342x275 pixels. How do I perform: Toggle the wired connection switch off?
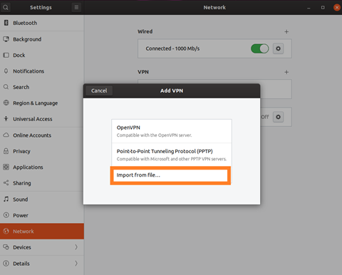click(259, 48)
